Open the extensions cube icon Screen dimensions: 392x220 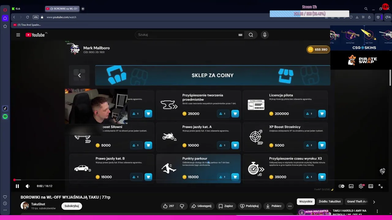click(x=378, y=17)
